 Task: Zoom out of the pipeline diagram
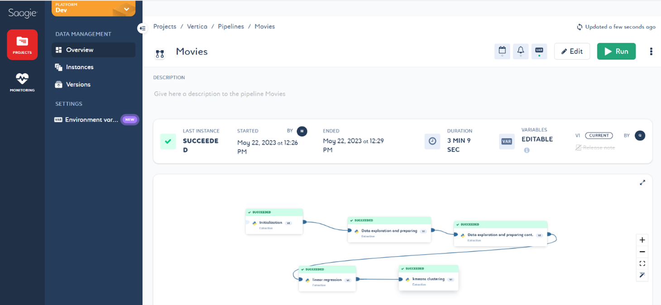point(642,252)
